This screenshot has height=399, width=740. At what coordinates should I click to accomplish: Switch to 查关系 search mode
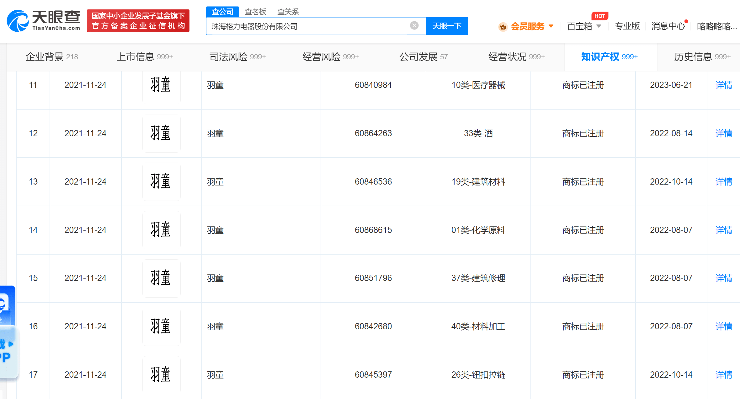click(288, 12)
